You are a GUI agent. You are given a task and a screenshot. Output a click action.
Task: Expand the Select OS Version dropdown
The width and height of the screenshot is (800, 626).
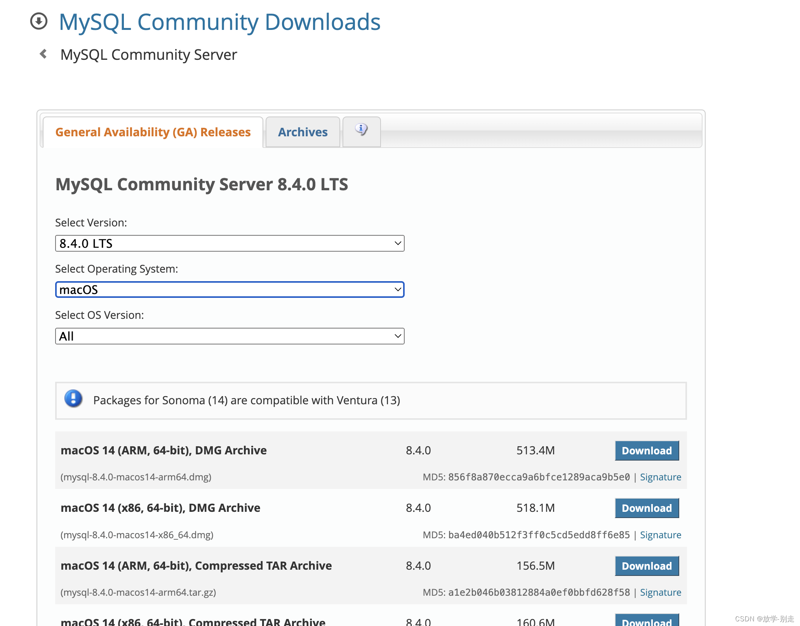pos(230,336)
